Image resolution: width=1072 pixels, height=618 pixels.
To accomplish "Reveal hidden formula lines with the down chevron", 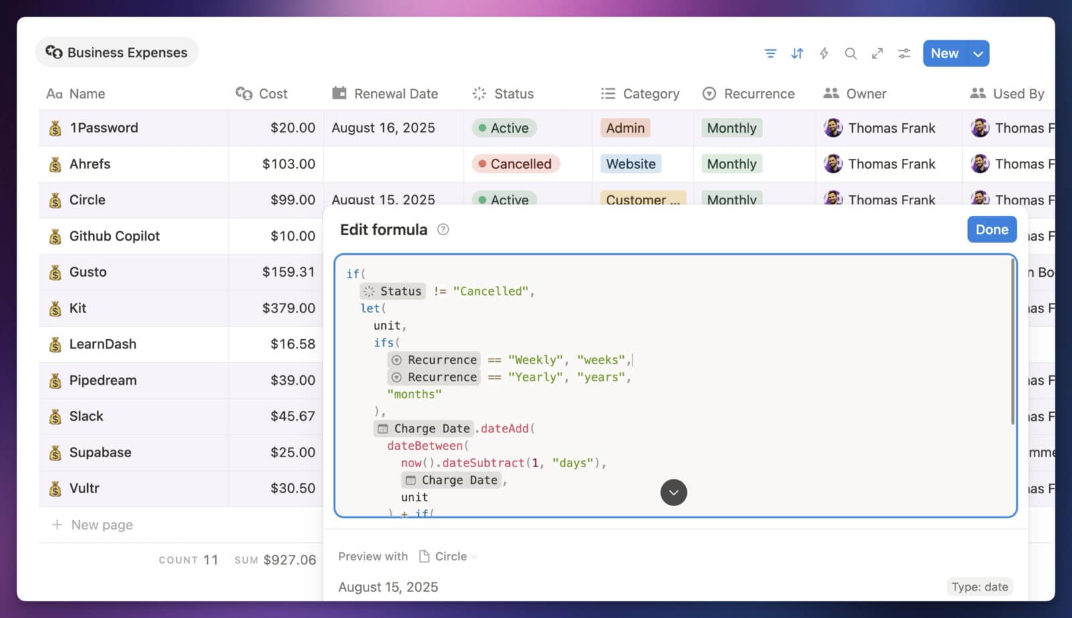I will pyautogui.click(x=673, y=492).
